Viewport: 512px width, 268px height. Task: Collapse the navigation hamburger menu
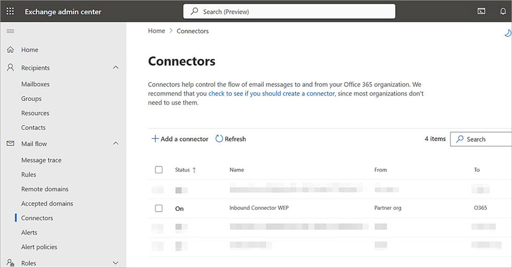pyautogui.click(x=10, y=31)
